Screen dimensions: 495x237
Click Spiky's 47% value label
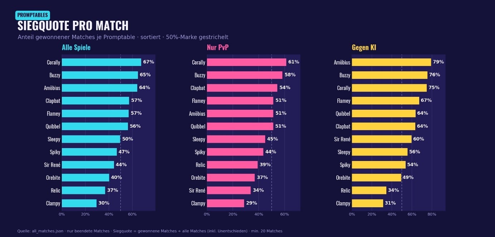tap(124, 152)
